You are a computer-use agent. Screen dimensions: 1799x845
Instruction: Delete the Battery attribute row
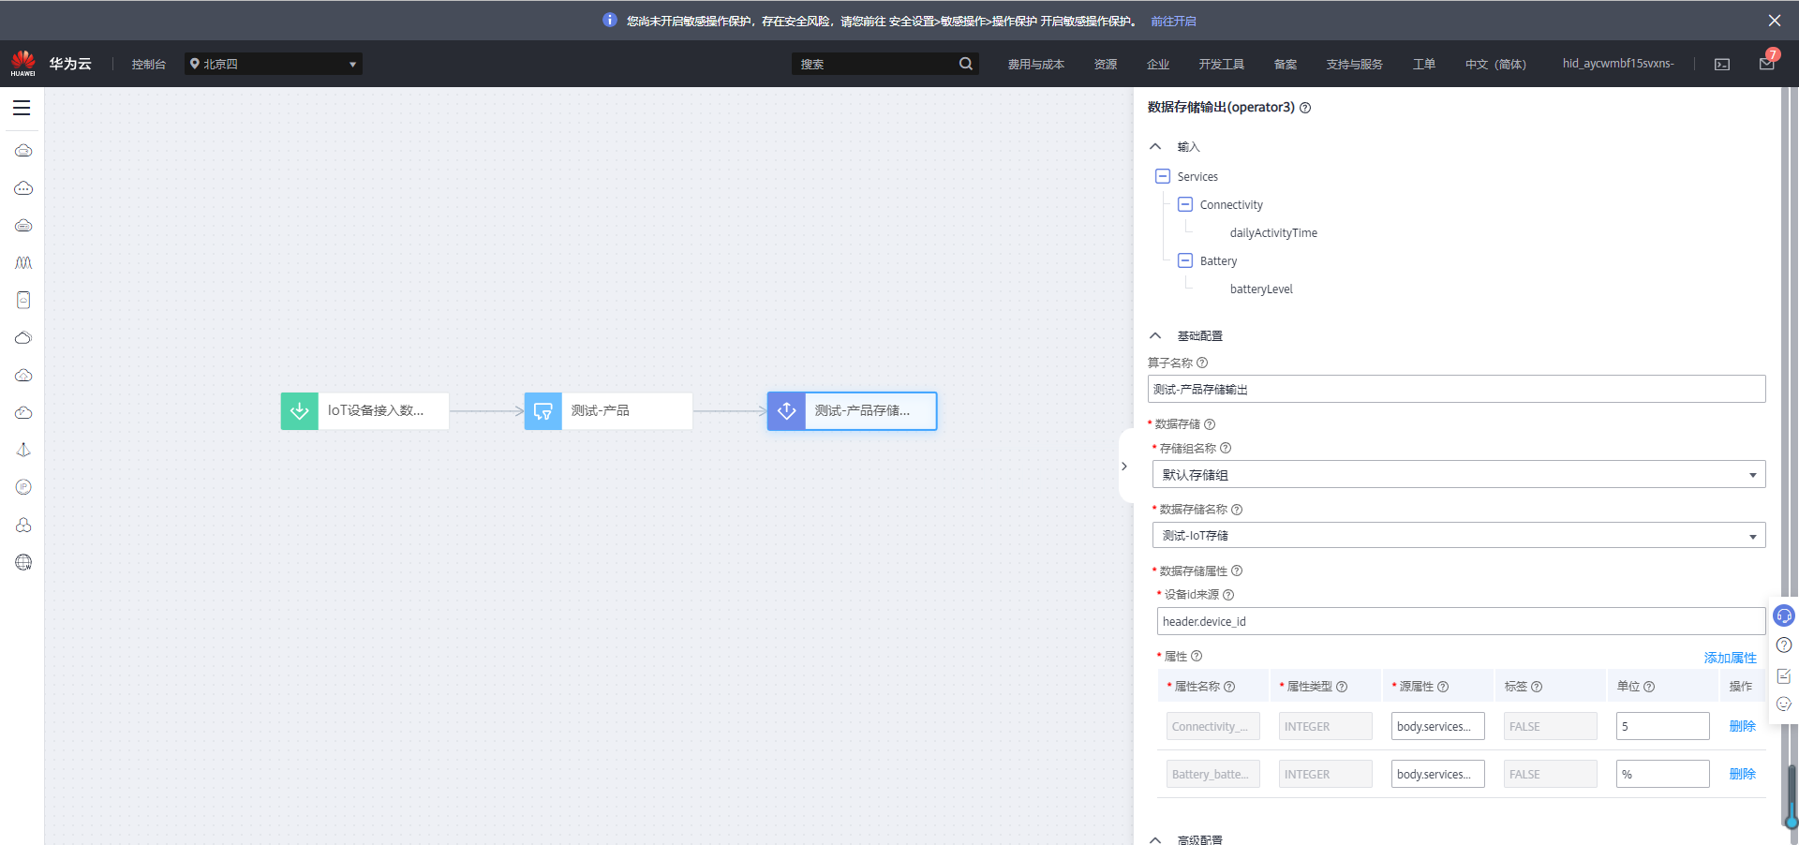tap(1742, 774)
